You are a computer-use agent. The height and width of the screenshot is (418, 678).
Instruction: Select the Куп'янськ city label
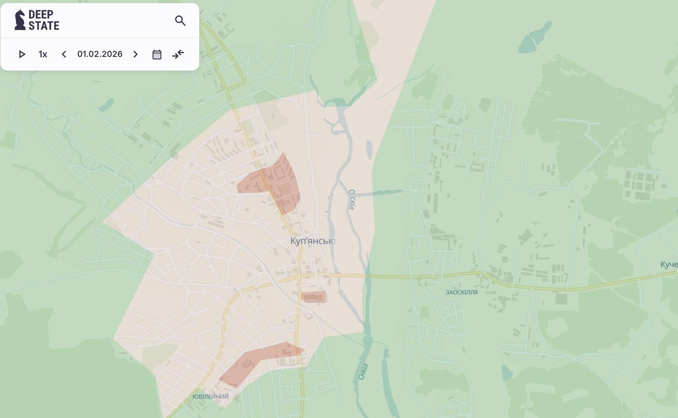(311, 241)
